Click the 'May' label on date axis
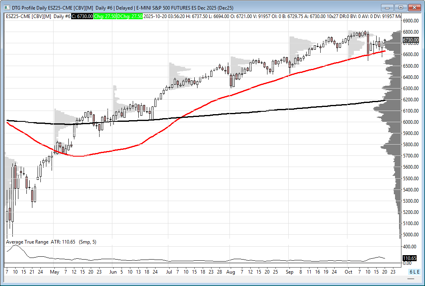 click(55, 272)
